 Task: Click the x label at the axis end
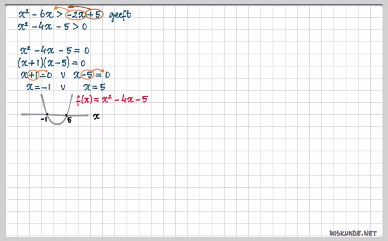point(96,116)
